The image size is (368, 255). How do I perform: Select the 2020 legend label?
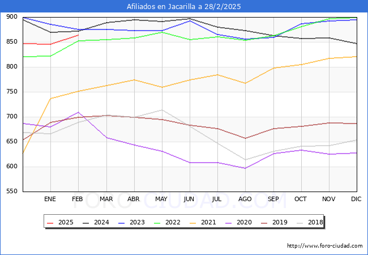point(244,222)
